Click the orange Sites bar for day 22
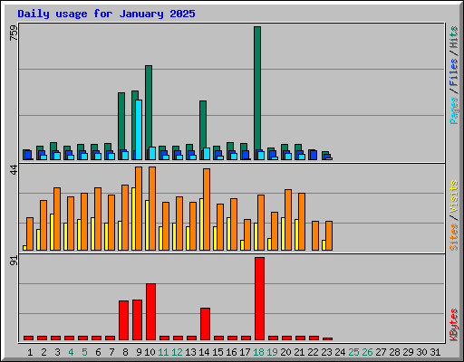Viewport: 464px width, 362px height. pos(315,235)
